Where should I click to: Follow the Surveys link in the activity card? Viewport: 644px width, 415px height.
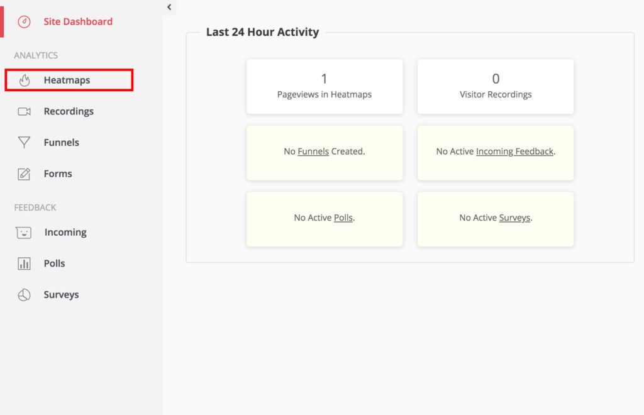[x=514, y=218]
